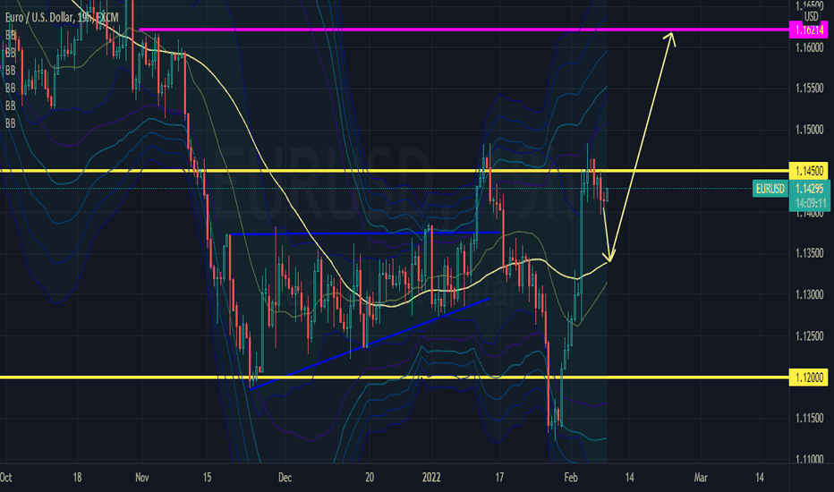Click the EURUSD symbol tag

click(x=770, y=189)
